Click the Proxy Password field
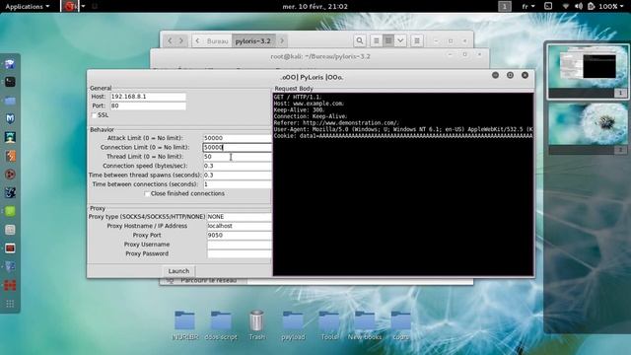Screen dimensions: 631x355 pyautogui.click(x=239, y=253)
